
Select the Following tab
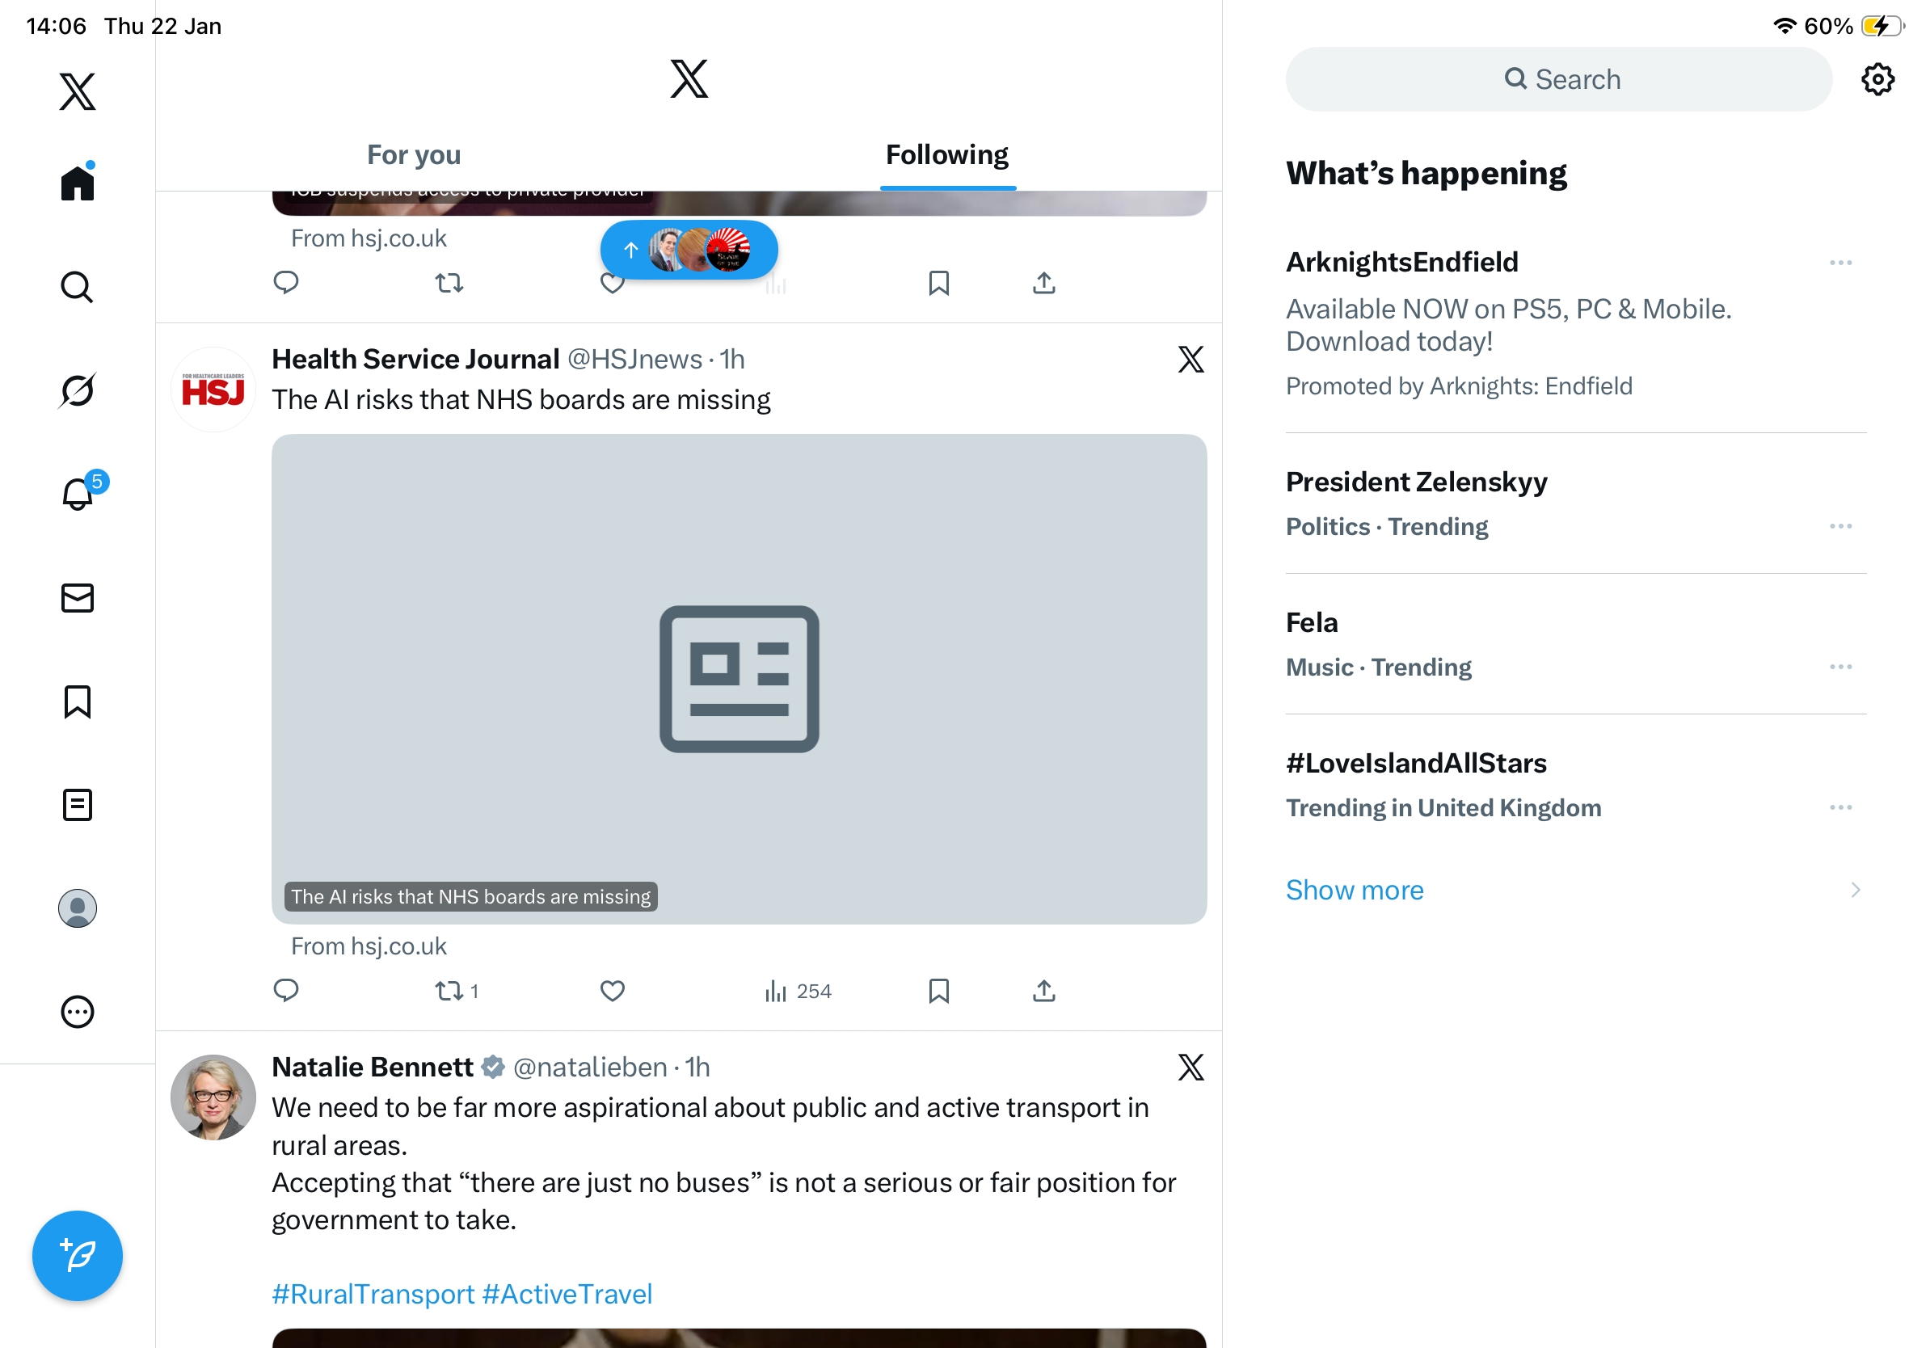[x=946, y=154]
